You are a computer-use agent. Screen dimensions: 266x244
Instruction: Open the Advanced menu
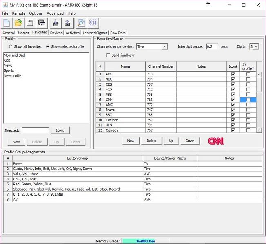pos(55,13)
